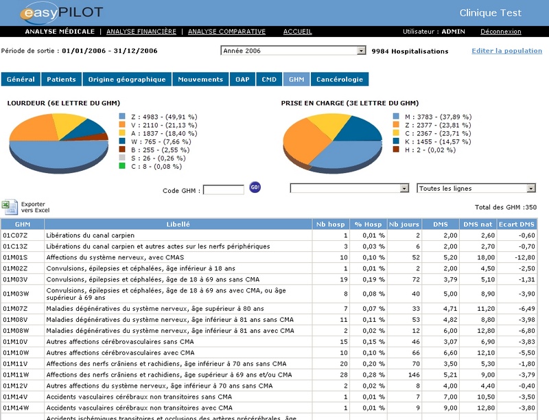Click GHM code 01M03V
549x420 pixels.
click(15, 279)
